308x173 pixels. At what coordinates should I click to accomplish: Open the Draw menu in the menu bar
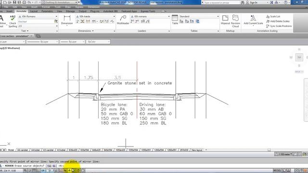point(68,7)
